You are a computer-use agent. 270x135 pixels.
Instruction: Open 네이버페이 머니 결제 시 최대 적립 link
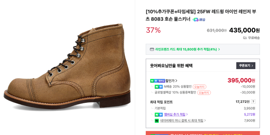(181, 121)
